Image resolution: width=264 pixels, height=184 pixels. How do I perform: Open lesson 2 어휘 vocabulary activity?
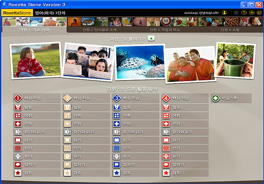(86, 116)
